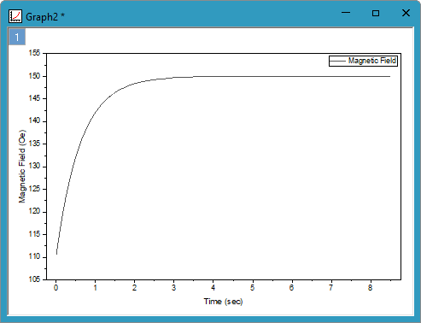Click the 105 tick label on Y axis
Viewport: 421px width, 323px height.
[x=34, y=279]
